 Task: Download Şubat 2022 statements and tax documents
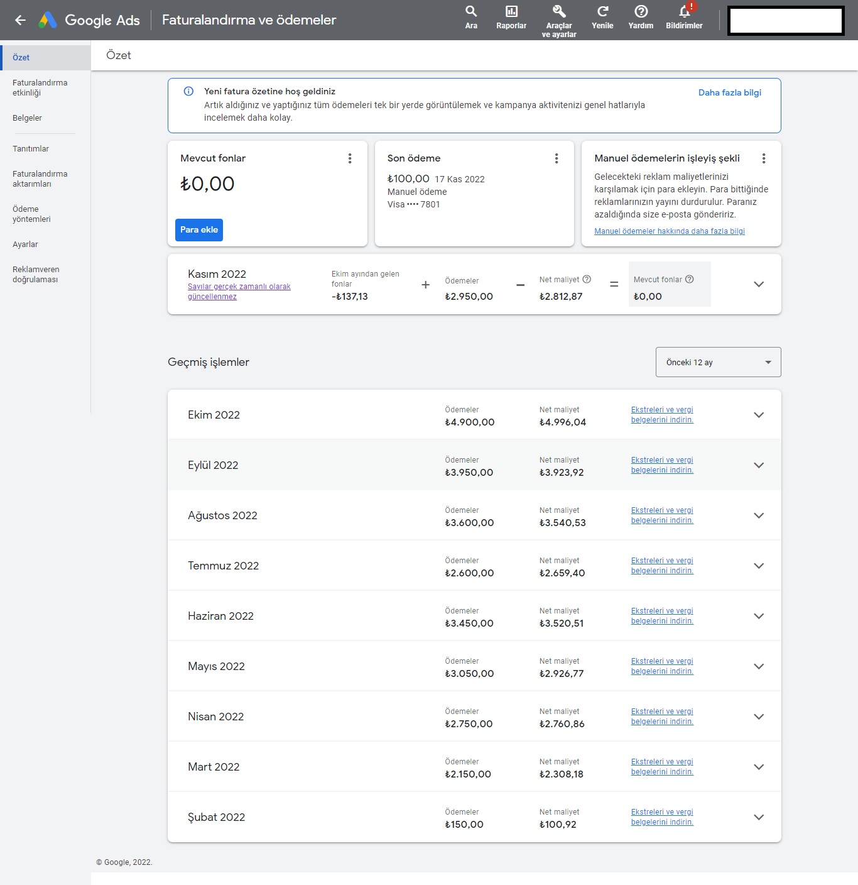[x=662, y=817]
